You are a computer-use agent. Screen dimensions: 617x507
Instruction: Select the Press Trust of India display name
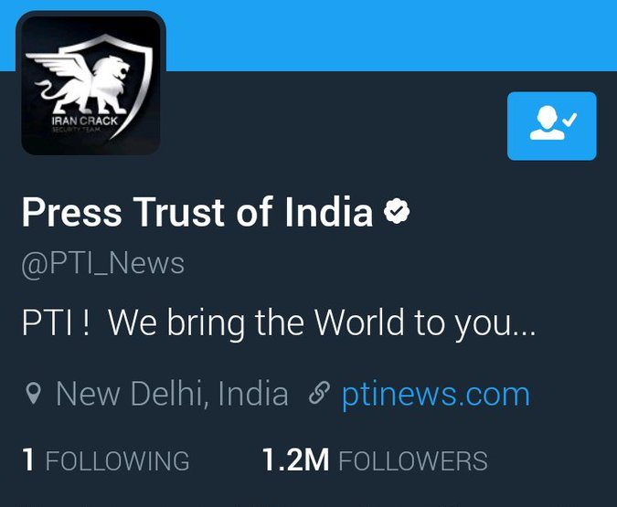197,212
